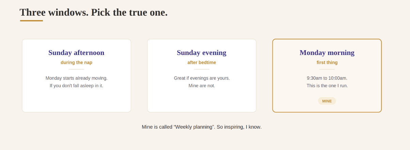Click the "after bedtime" subtitle
Screen dimensions: 410x150
(x=202, y=62)
